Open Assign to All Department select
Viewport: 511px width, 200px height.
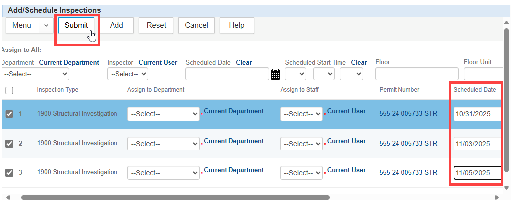click(36, 74)
